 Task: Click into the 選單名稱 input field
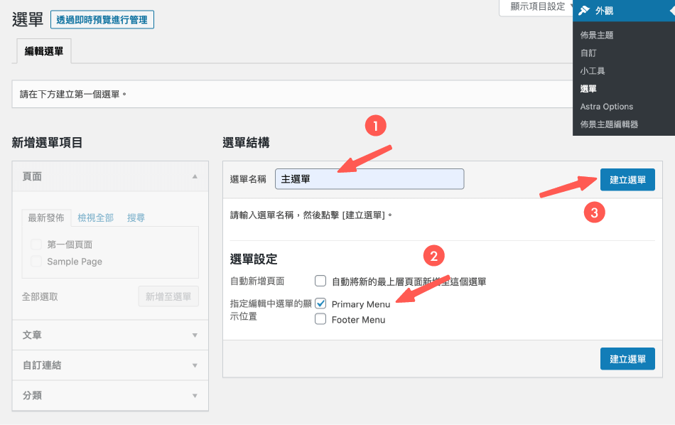[x=369, y=179]
